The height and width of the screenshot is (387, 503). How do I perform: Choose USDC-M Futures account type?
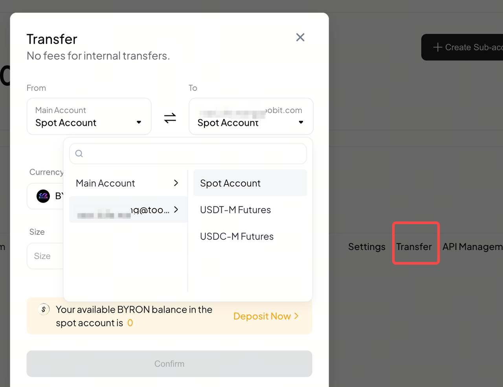237,236
